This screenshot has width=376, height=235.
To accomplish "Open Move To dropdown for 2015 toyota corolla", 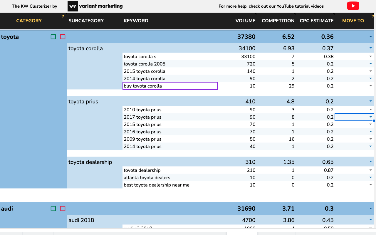I will (370, 71).
